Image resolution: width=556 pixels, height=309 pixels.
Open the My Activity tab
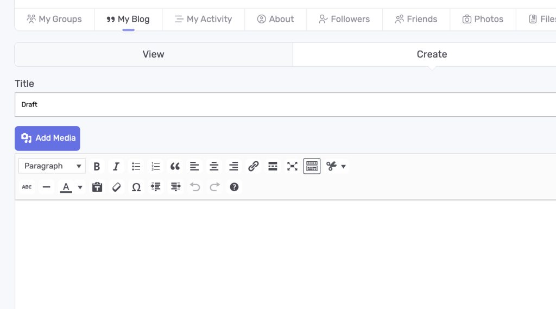point(203,19)
